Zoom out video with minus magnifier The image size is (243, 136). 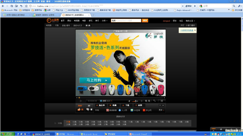(146, 101)
